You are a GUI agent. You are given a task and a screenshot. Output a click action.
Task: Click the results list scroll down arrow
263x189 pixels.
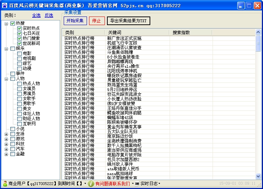(258, 176)
